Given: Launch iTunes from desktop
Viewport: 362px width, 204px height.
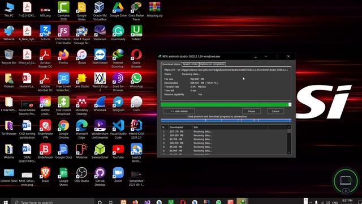Looking at the screenshot, I should (x=81, y=57).
